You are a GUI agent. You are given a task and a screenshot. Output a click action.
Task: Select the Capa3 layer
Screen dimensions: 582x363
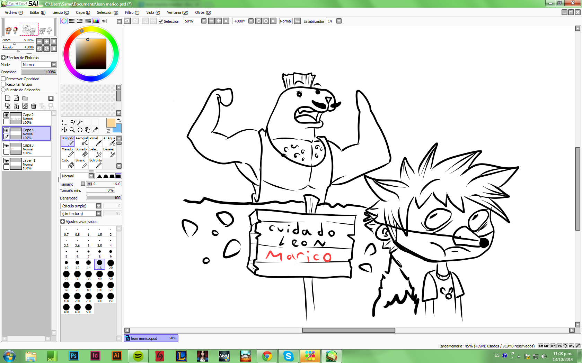click(31, 149)
